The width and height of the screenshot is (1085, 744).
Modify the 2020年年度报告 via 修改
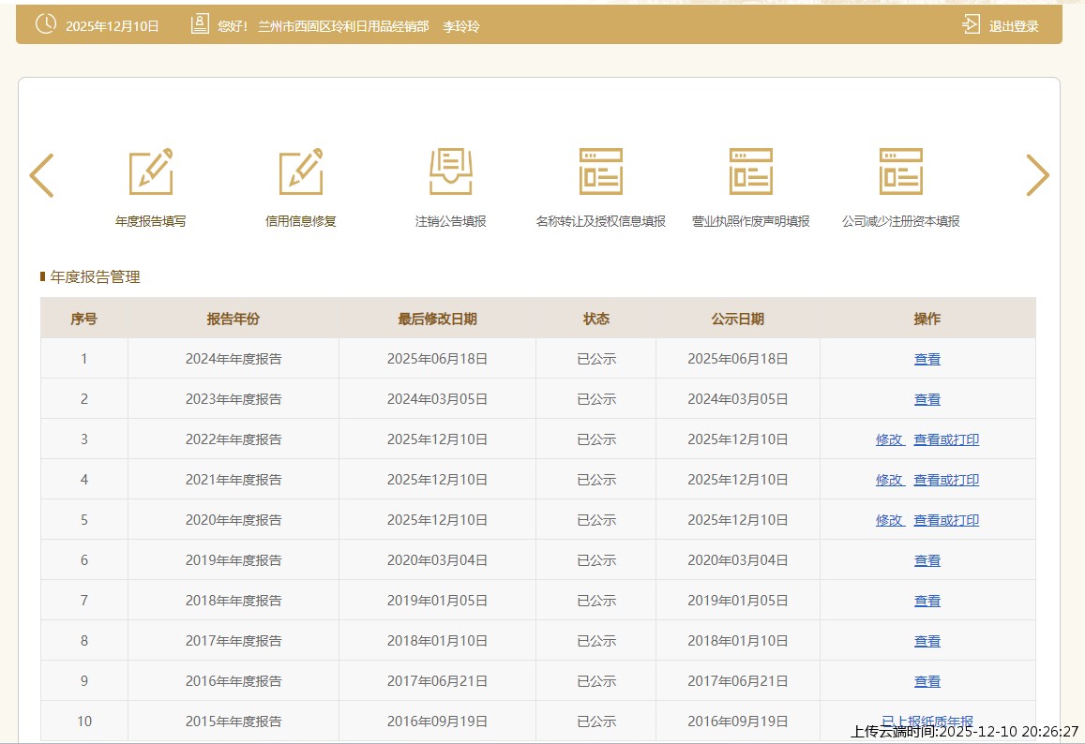[x=889, y=520]
